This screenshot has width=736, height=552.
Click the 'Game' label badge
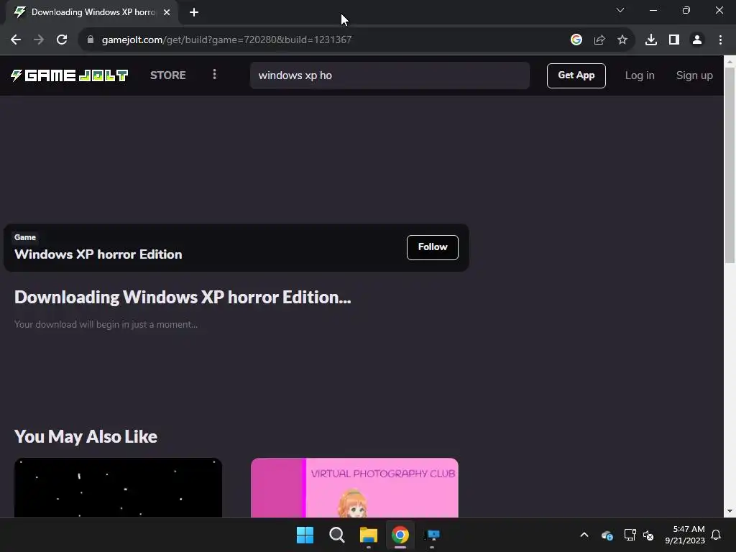pyautogui.click(x=25, y=237)
